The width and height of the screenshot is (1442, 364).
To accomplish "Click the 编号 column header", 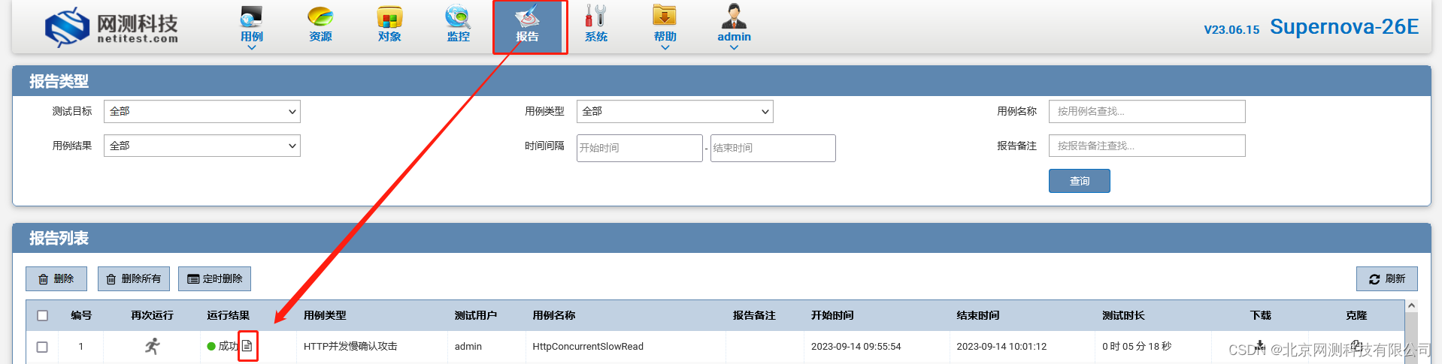I will [x=81, y=315].
